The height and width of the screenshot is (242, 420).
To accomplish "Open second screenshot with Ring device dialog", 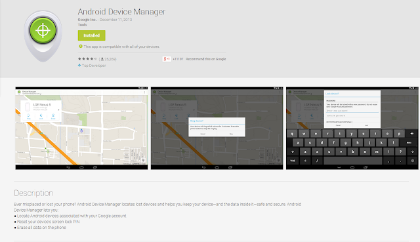I will point(217,128).
